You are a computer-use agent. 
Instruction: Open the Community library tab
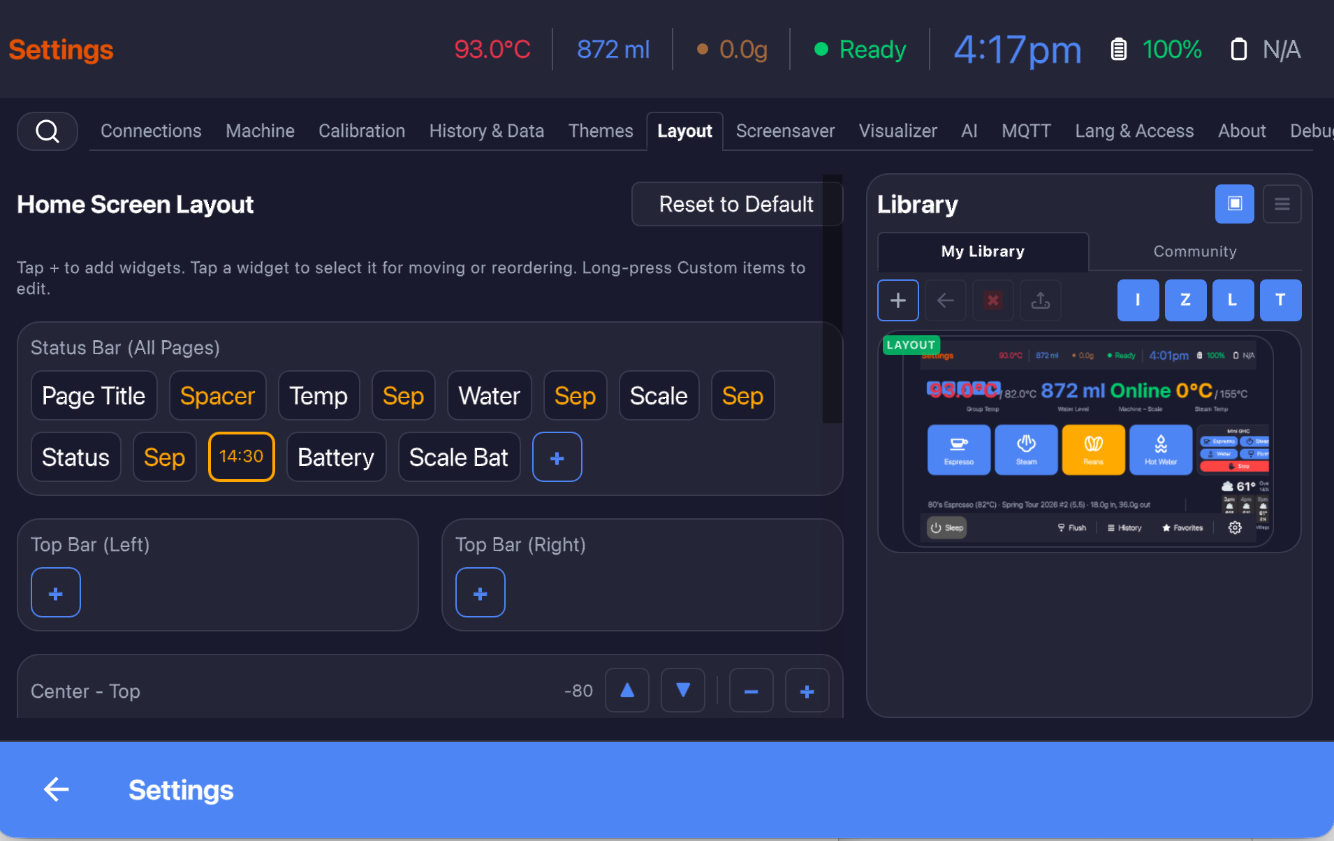(x=1195, y=251)
